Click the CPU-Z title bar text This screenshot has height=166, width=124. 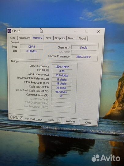tap(16, 31)
